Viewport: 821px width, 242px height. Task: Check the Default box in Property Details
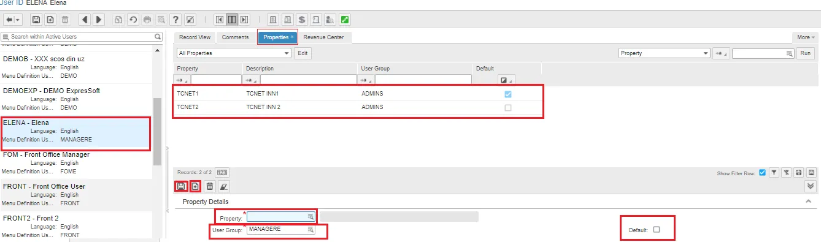[x=657, y=230]
